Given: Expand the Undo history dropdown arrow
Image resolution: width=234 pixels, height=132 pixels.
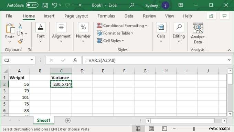Looking at the screenshot, I should tap(60, 5).
